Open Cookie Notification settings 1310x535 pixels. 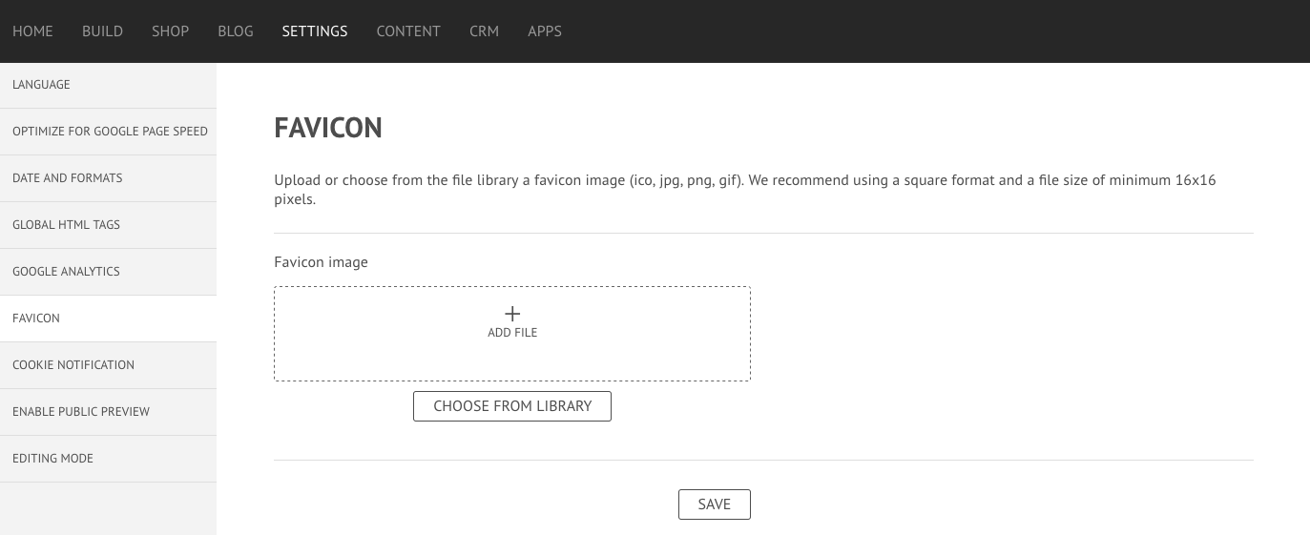tap(108, 365)
